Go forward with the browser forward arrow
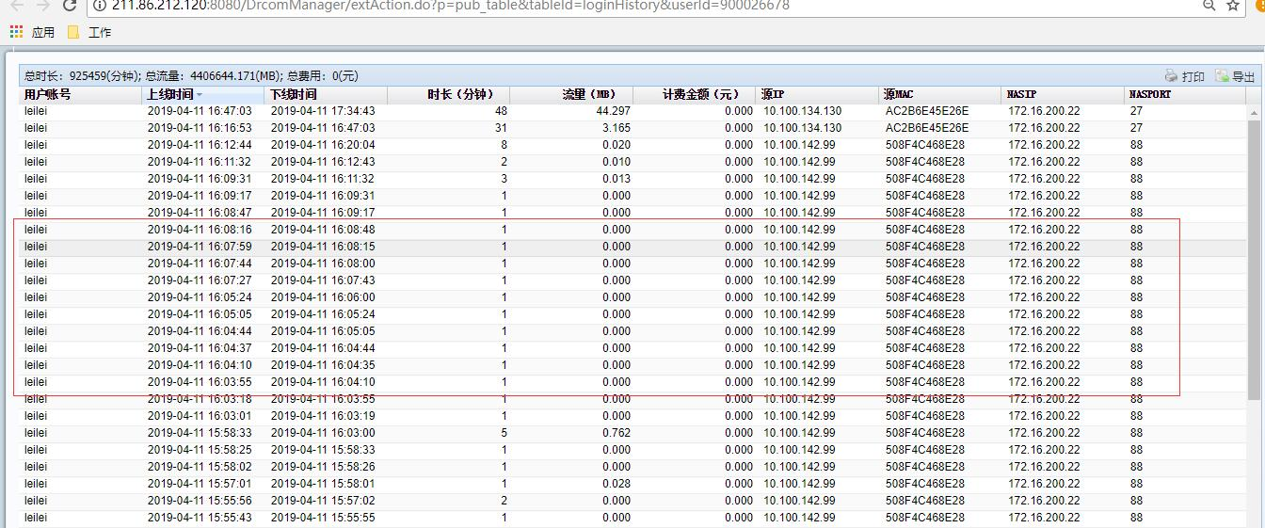 click(41, 5)
